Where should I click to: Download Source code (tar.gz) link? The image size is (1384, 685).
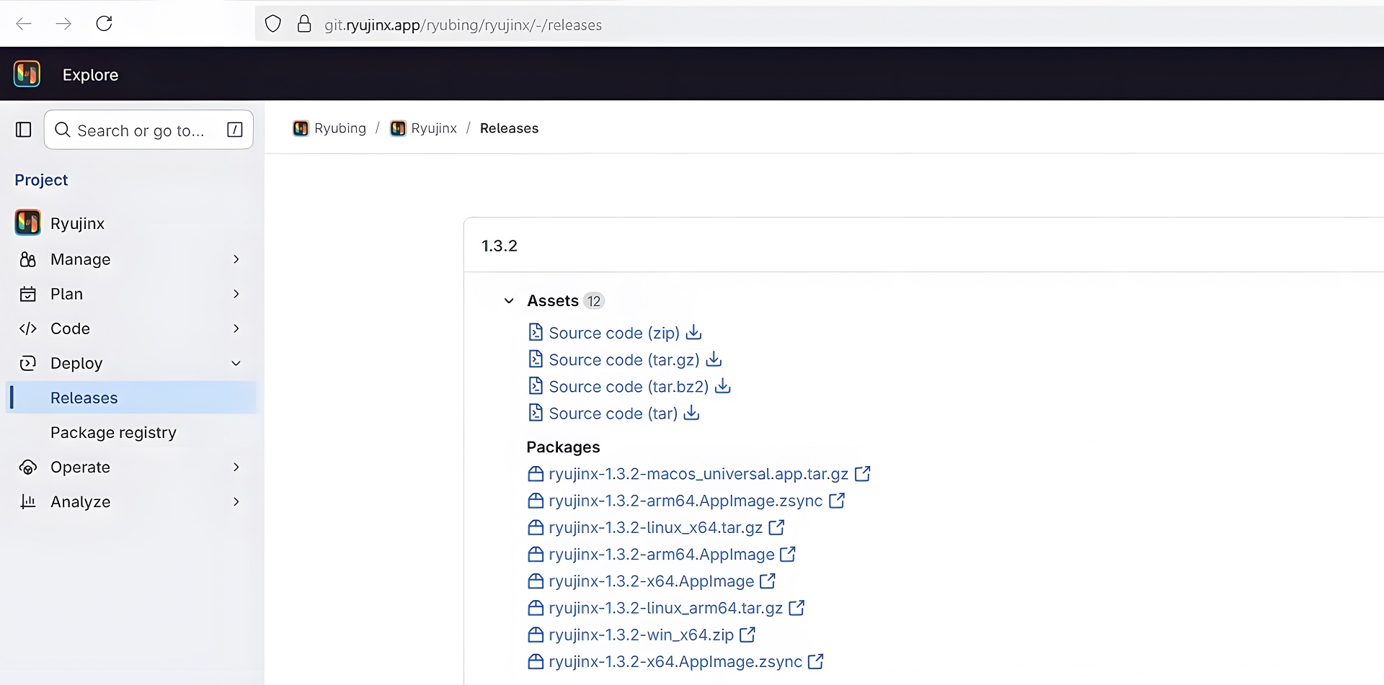[x=624, y=359]
